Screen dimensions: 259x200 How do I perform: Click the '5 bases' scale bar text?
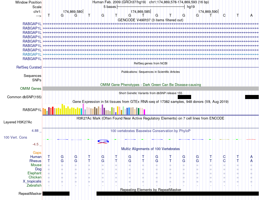110,7
